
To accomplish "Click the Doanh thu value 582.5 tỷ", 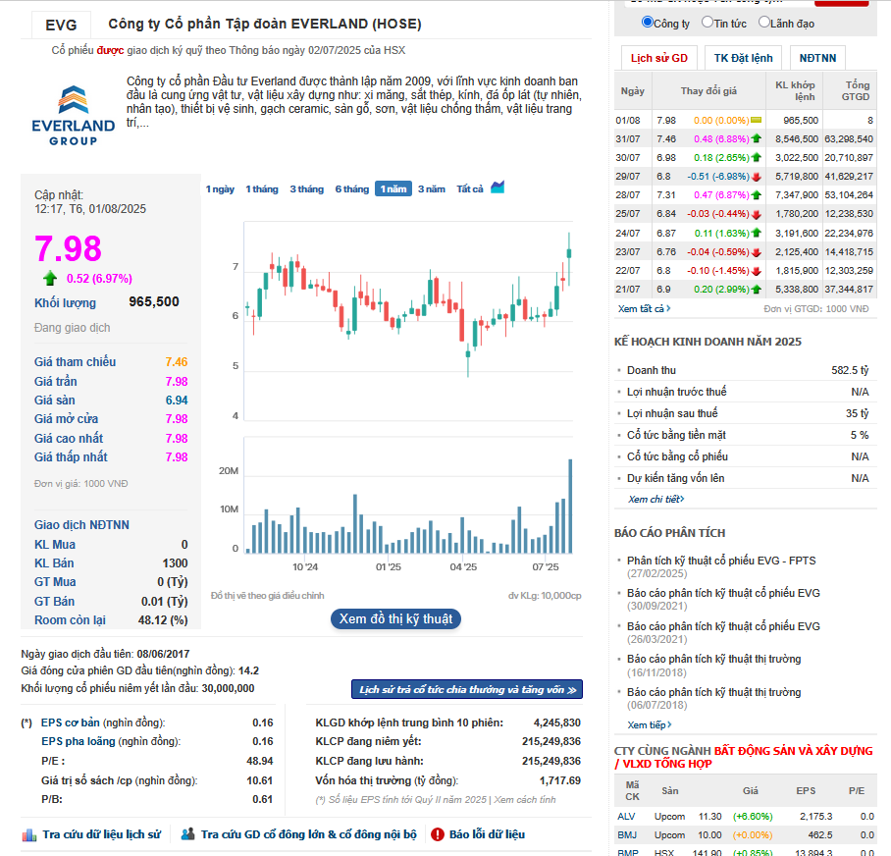I will pyautogui.click(x=850, y=371).
